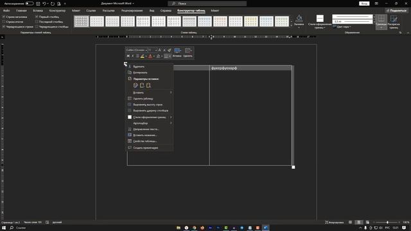The height and width of the screenshot is (231, 411).
Task: Toggle the Строка заголовка checkbox
Action: pyautogui.click(x=4, y=17)
